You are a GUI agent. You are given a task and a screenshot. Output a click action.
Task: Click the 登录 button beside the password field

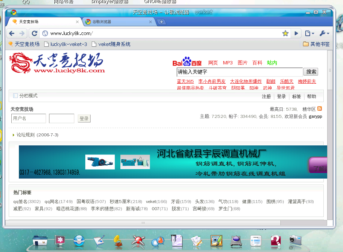(x=84, y=119)
